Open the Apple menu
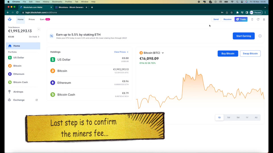273x153 pixels. [x=8, y=2]
